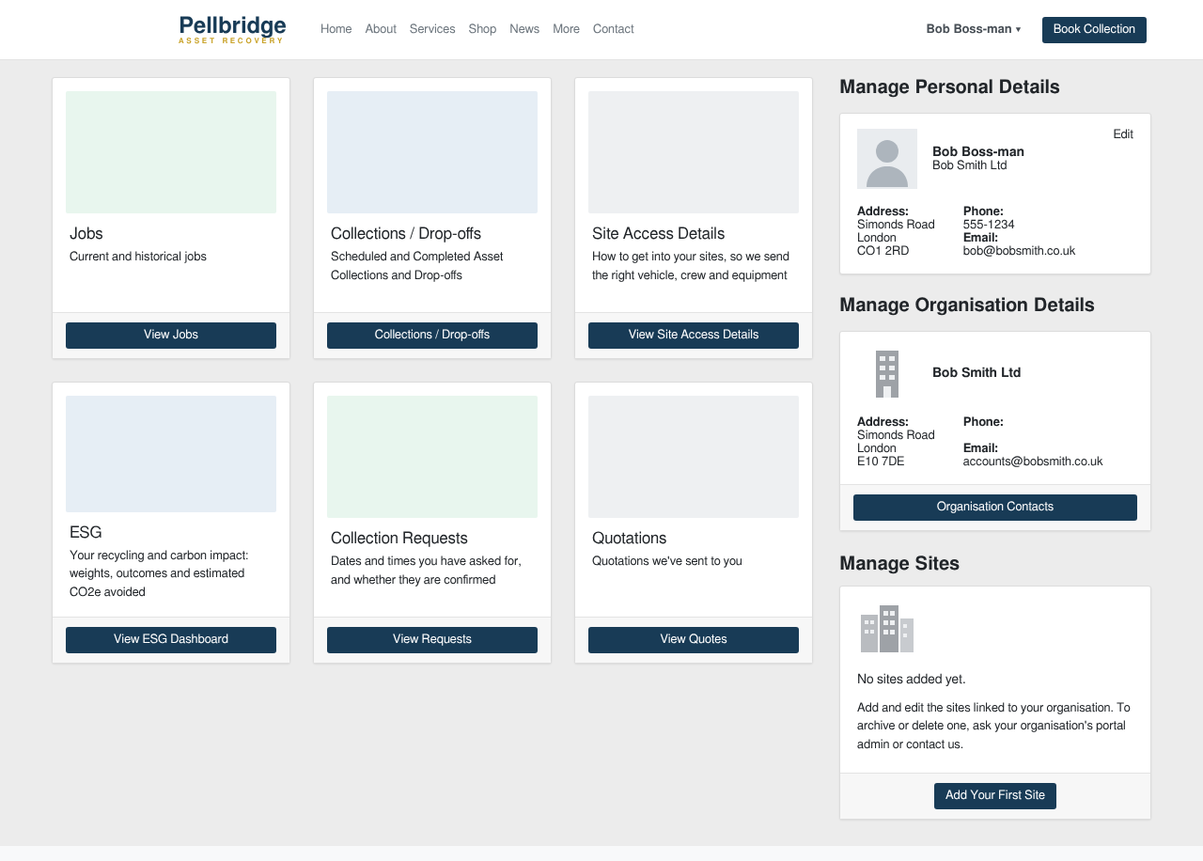Click View Site Access Details button
Image resolution: width=1203 pixels, height=861 pixels.
(694, 336)
